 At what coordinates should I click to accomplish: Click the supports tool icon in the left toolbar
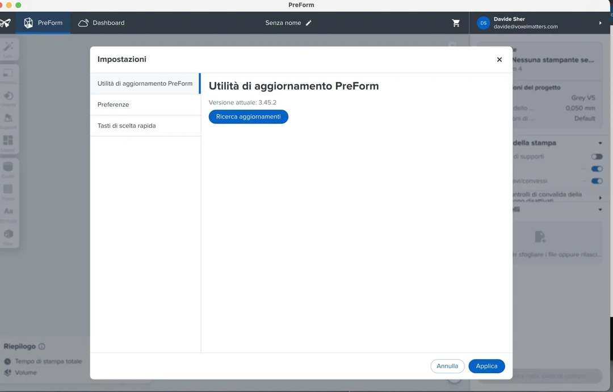[8, 118]
